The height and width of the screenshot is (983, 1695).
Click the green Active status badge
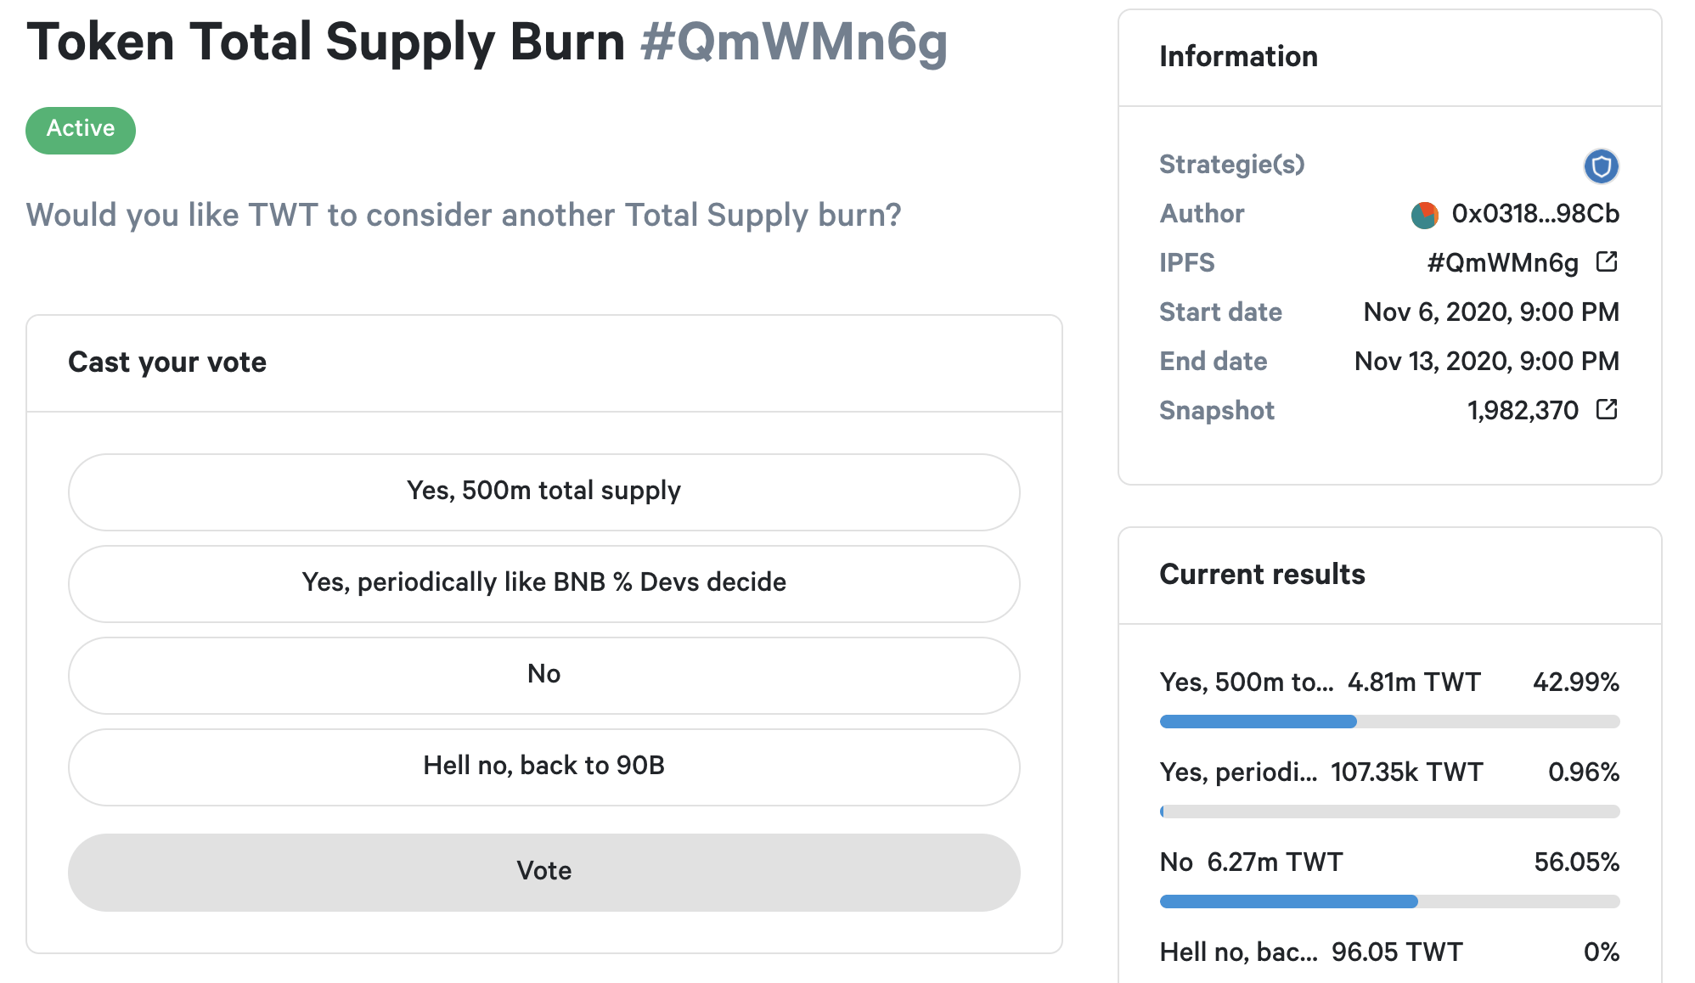81,130
